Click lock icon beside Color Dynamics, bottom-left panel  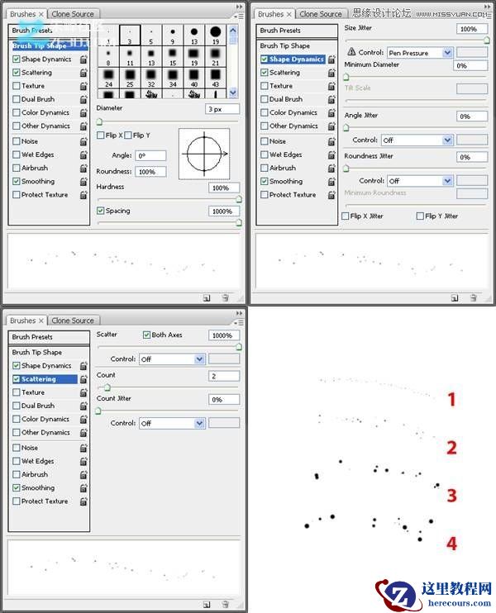click(x=83, y=419)
